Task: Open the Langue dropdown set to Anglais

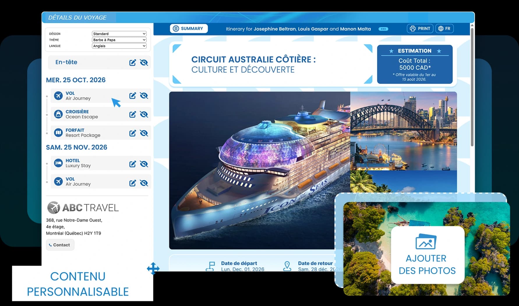Action: pyautogui.click(x=119, y=46)
